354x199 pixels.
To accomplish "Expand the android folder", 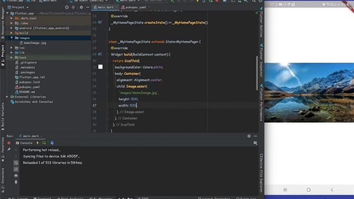I will coord(12,28).
